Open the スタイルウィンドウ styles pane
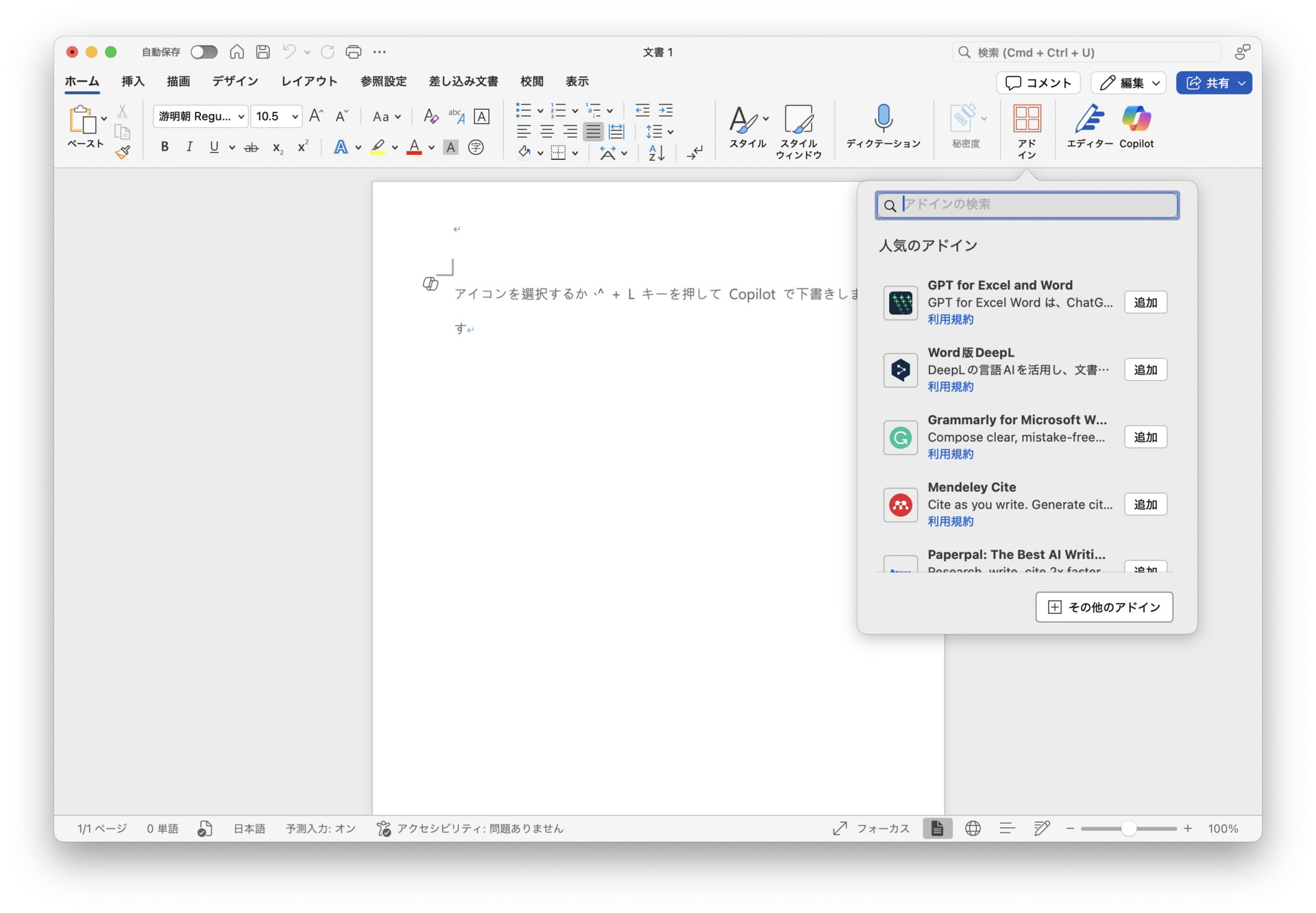This screenshot has height=913, width=1316. (799, 132)
